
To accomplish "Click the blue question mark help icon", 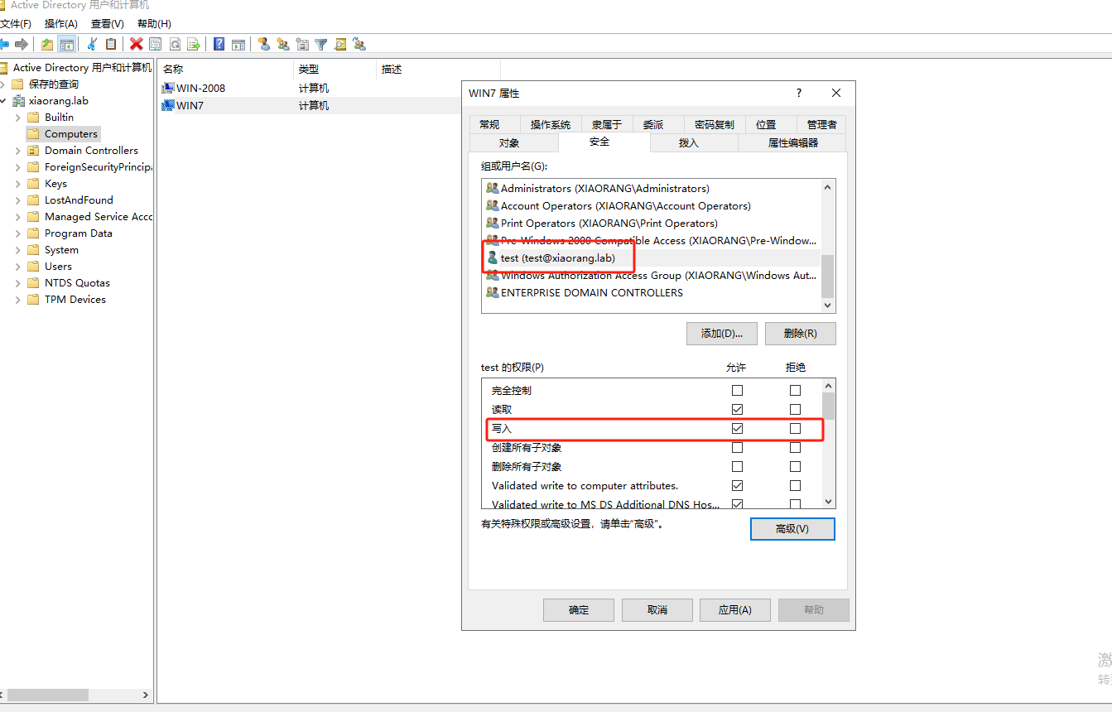I will coord(219,44).
